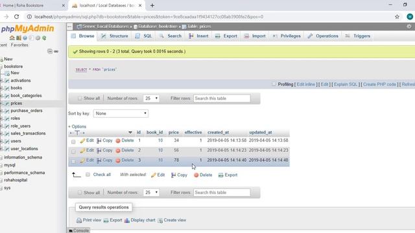Bookmark page with the star icon

click(x=397, y=17)
